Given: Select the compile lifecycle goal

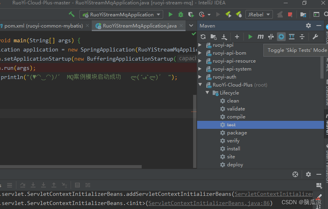Looking at the screenshot, I should click(x=236, y=116).
